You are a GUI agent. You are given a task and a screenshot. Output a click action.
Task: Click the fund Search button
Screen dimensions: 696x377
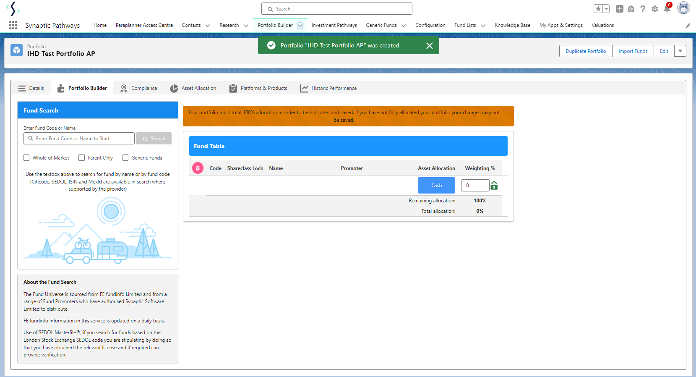[154, 139]
